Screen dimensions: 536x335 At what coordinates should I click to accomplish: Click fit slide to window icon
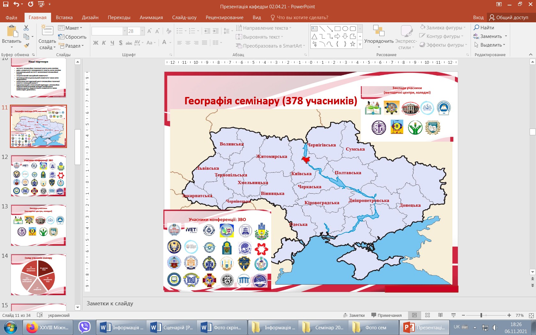[x=531, y=316]
